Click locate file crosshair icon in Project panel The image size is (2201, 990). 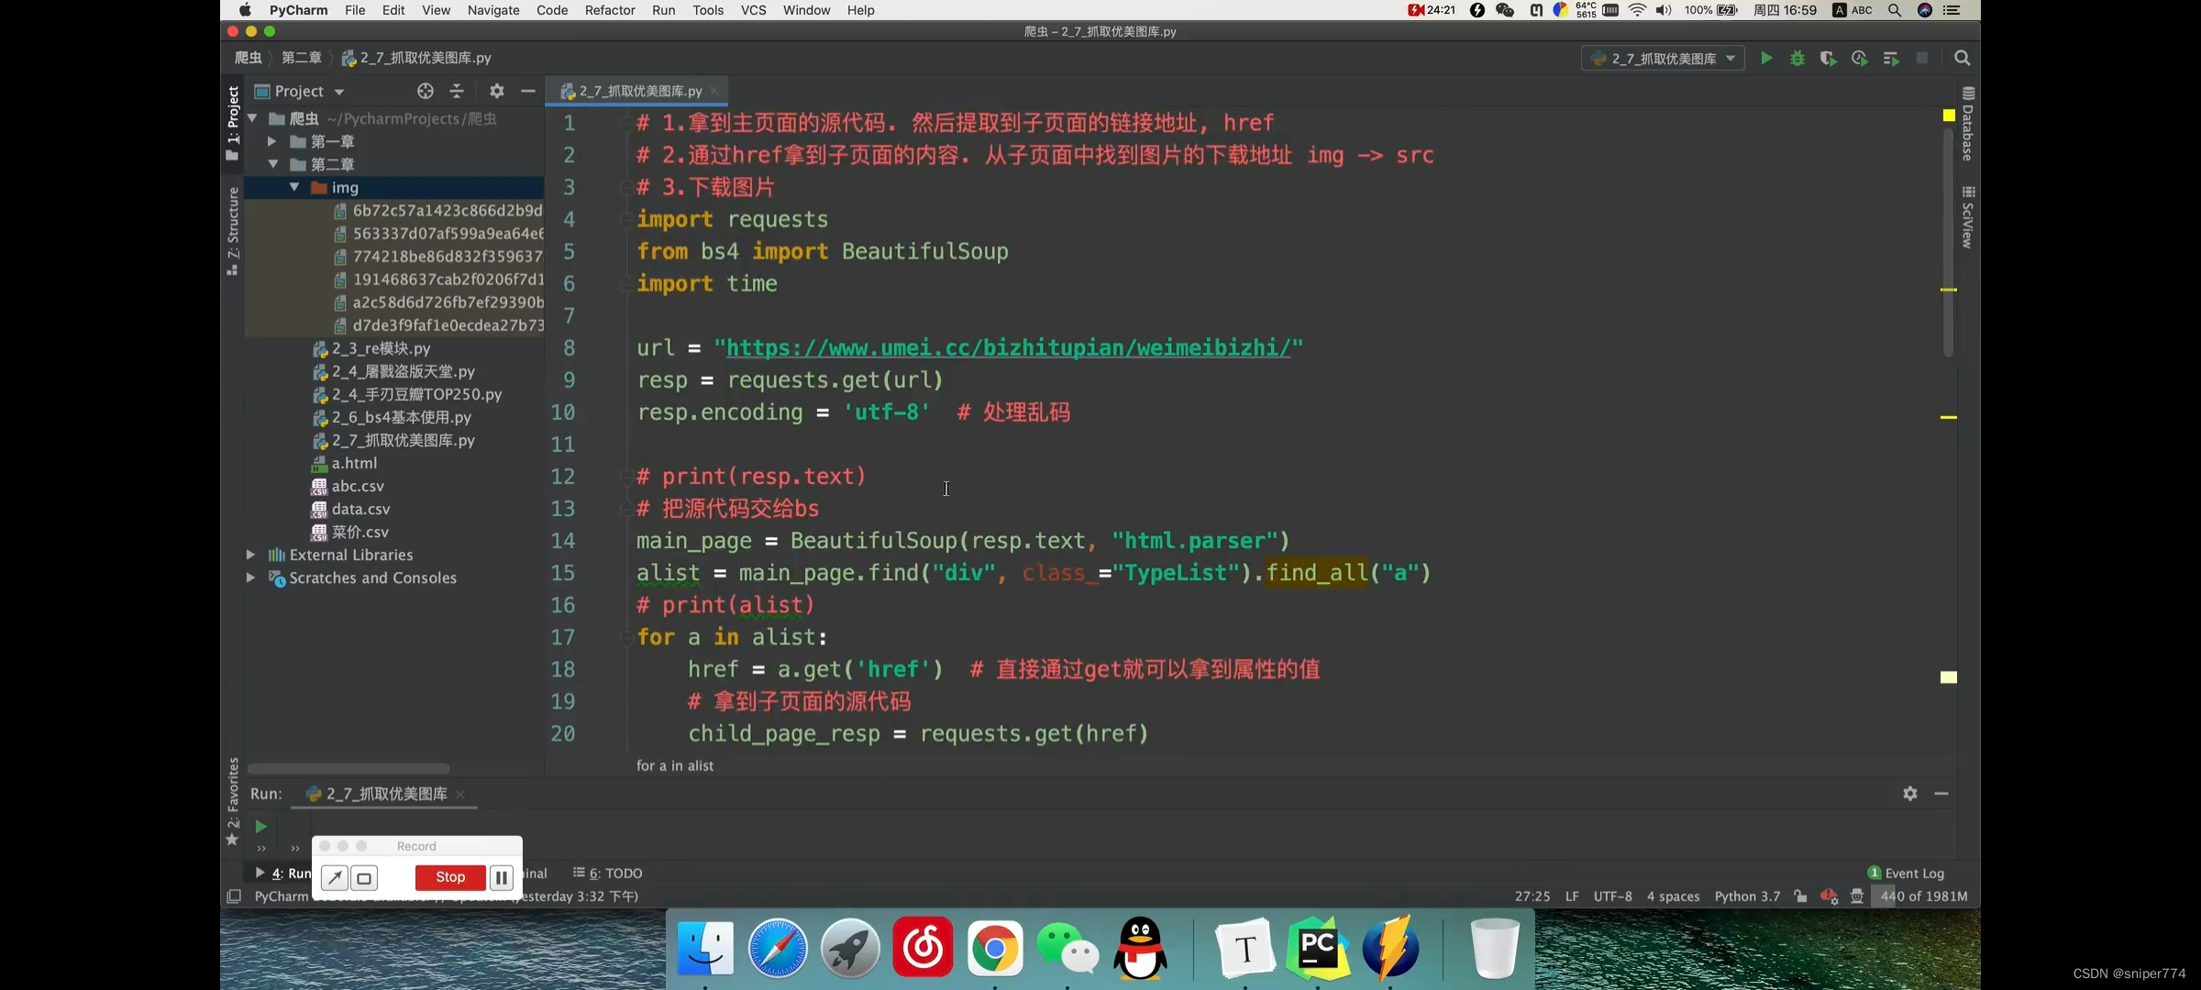tap(425, 91)
